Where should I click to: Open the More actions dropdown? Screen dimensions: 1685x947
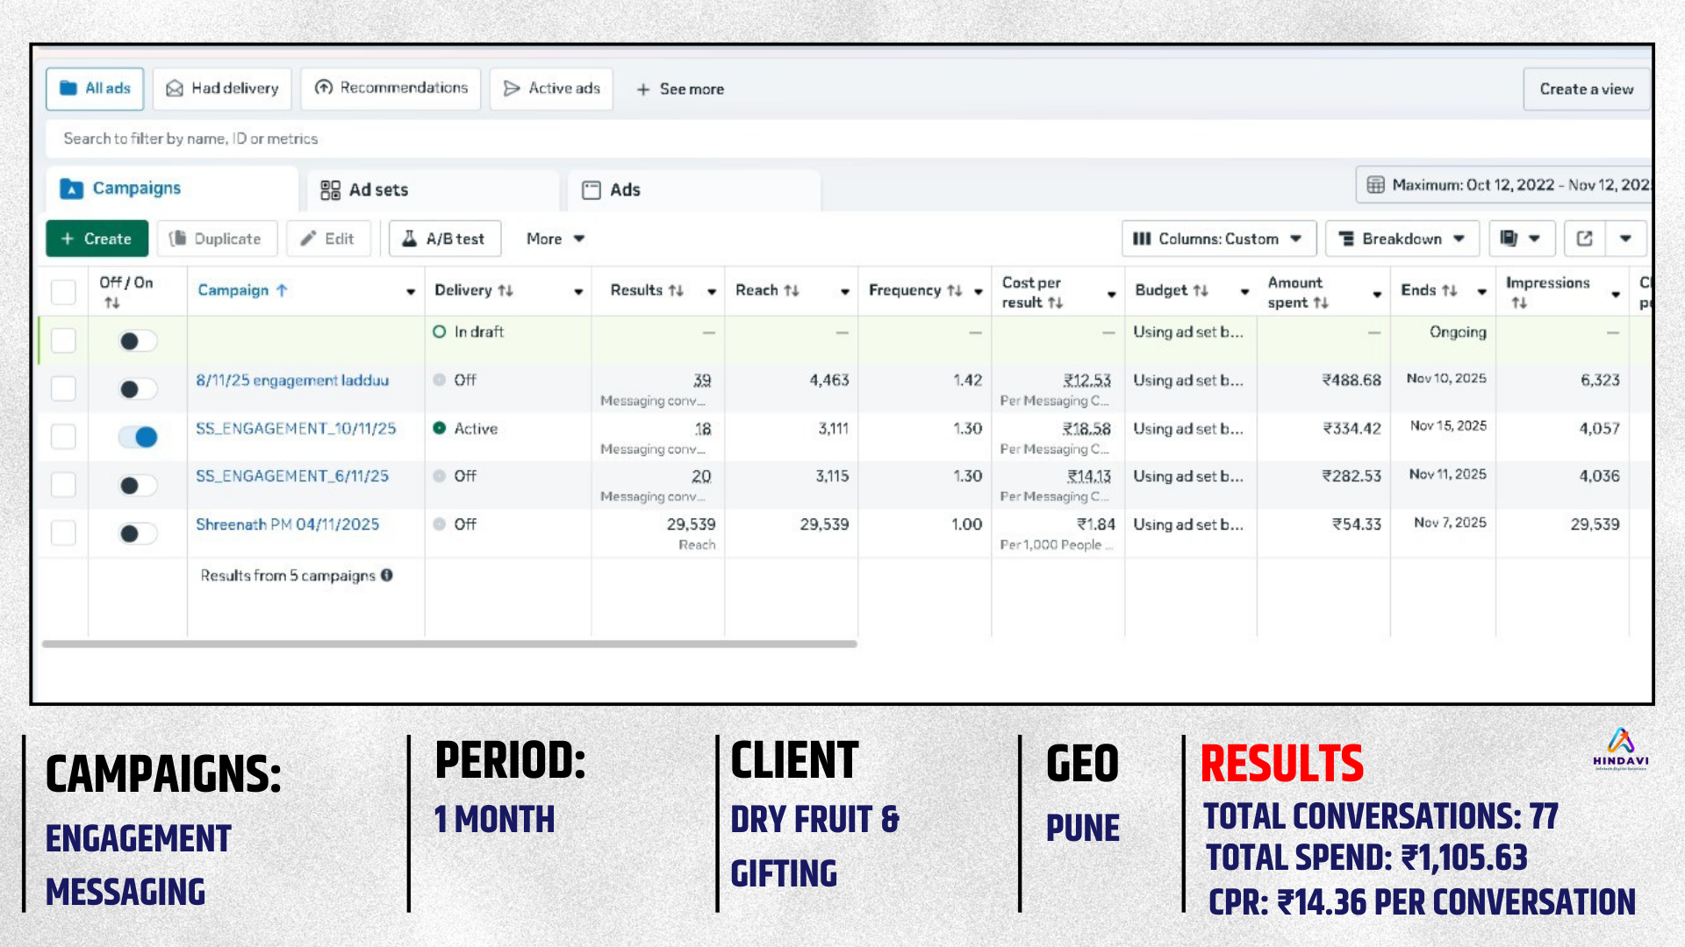pyautogui.click(x=556, y=239)
